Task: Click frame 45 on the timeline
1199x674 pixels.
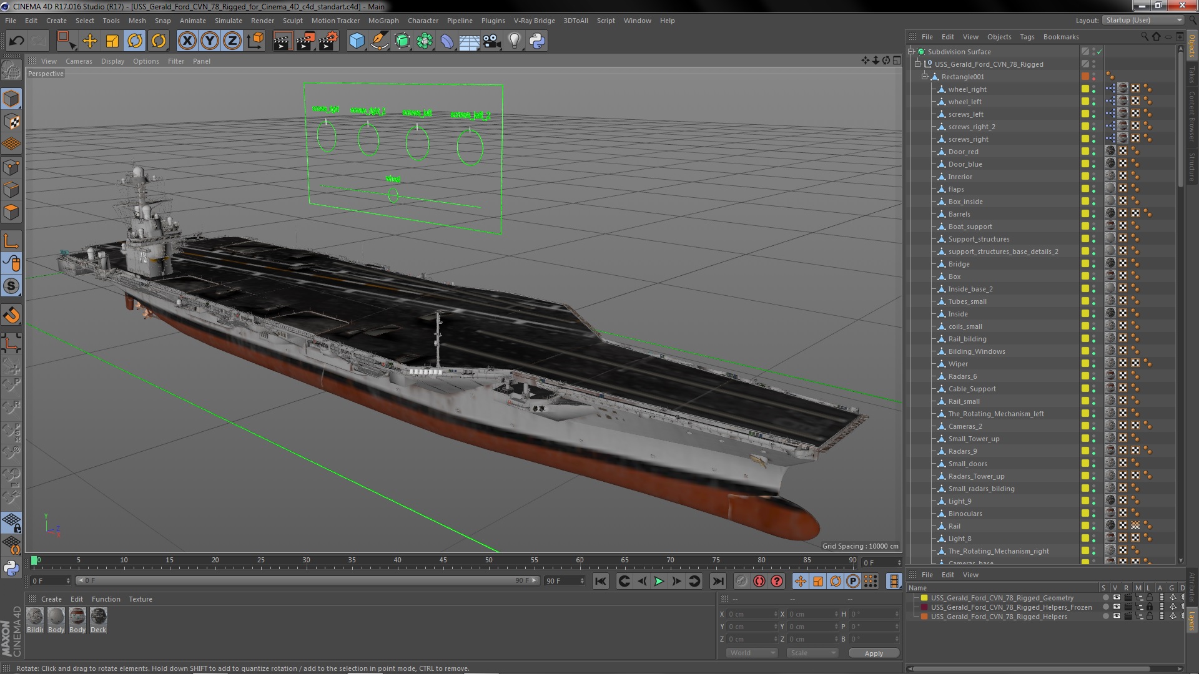Action: pos(443,560)
